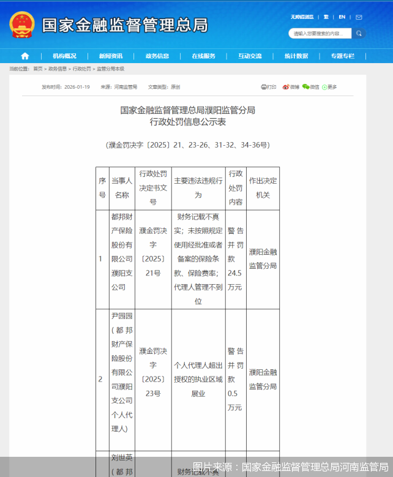This screenshot has width=393, height=477.
Task: Open the 互动交流 menu
Action: tap(250, 56)
